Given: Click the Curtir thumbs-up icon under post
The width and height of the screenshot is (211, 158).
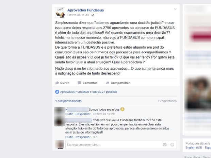Looking at the screenshot, I should tap(57, 83).
